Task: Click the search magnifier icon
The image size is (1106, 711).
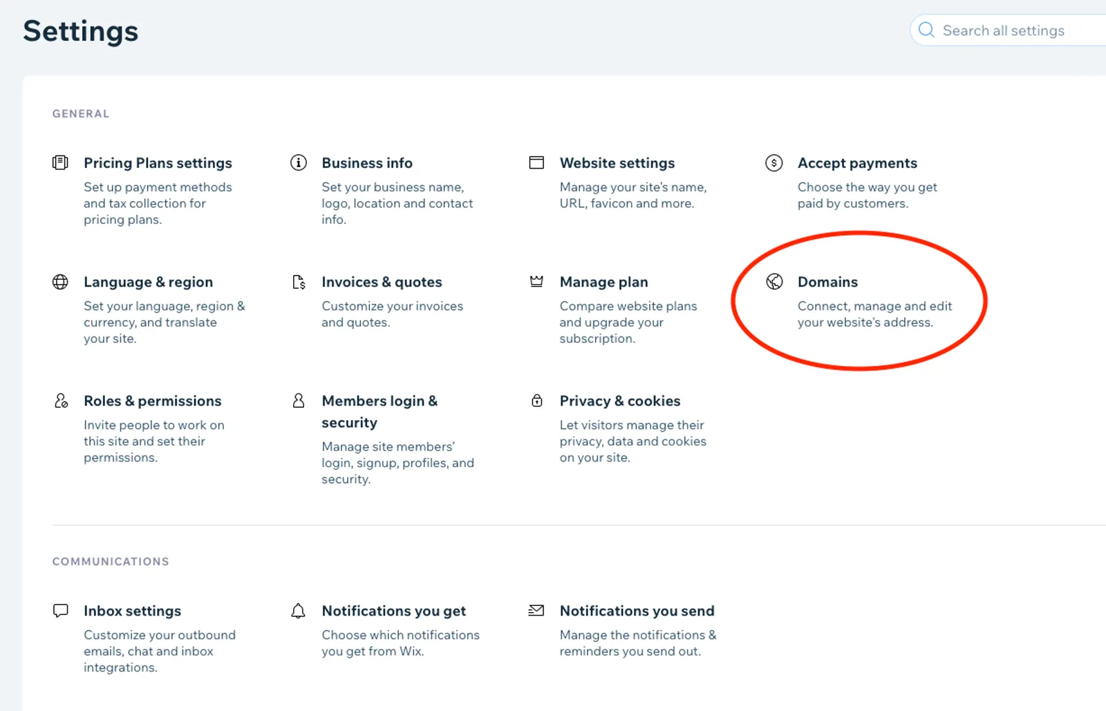Action: (x=926, y=30)
